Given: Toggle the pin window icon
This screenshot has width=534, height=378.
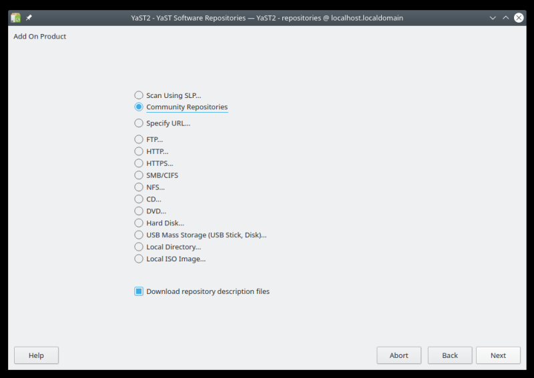Looking at the screenshot, I should coord(29,18).
